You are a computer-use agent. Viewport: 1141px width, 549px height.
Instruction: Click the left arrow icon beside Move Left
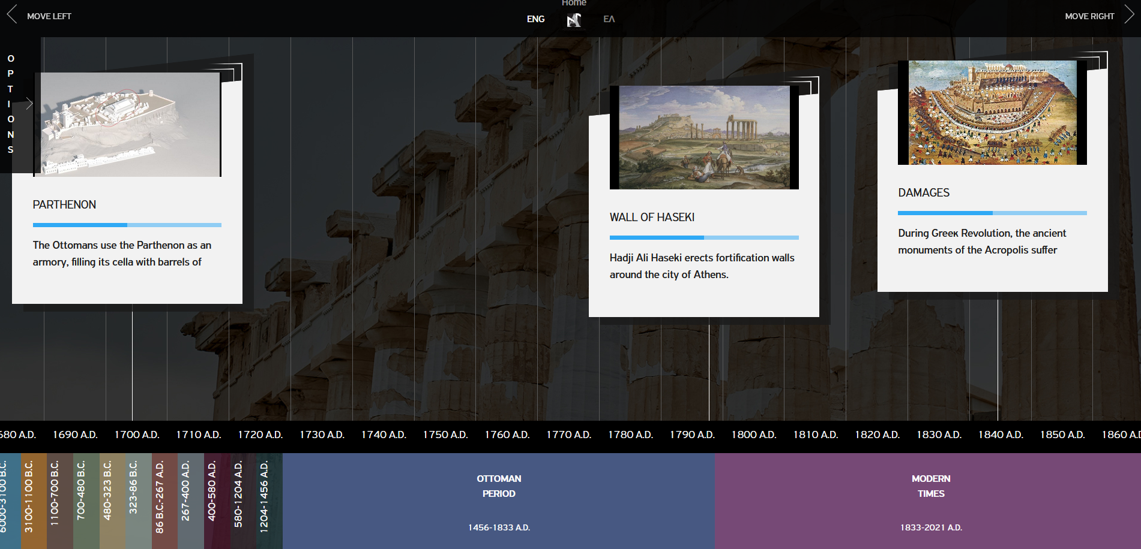(x=12, y=15)
